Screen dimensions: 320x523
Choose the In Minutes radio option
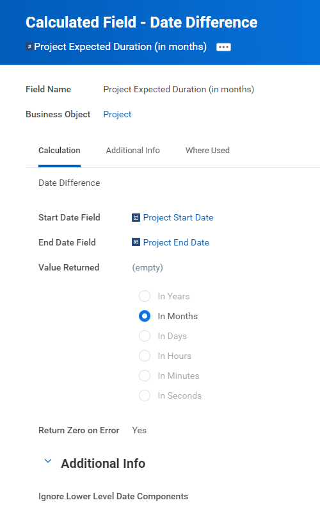tap(145, 376)
